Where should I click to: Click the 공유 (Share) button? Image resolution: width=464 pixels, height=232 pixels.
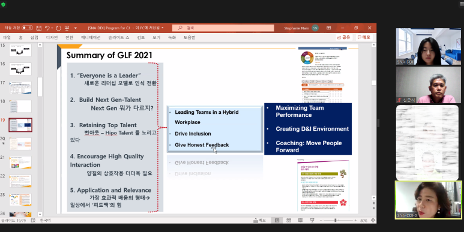[343, 38]
